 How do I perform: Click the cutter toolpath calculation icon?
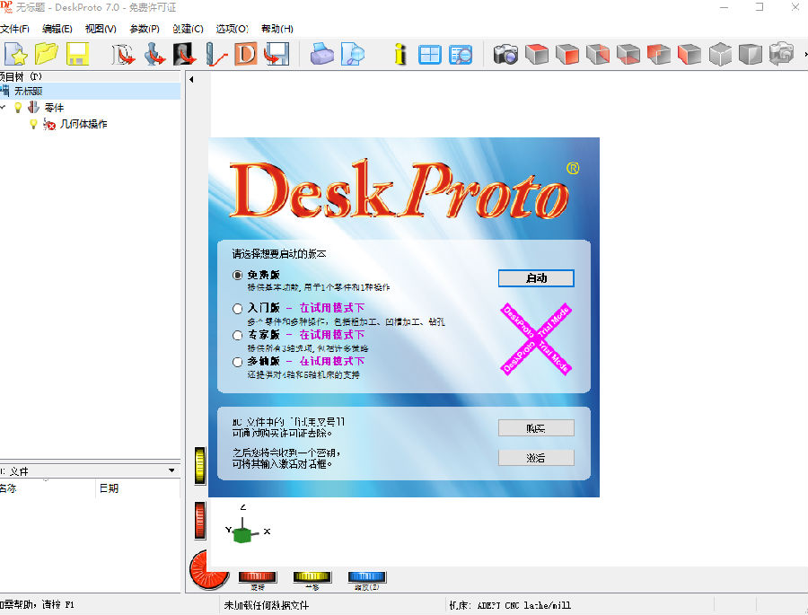coord(215,54)
